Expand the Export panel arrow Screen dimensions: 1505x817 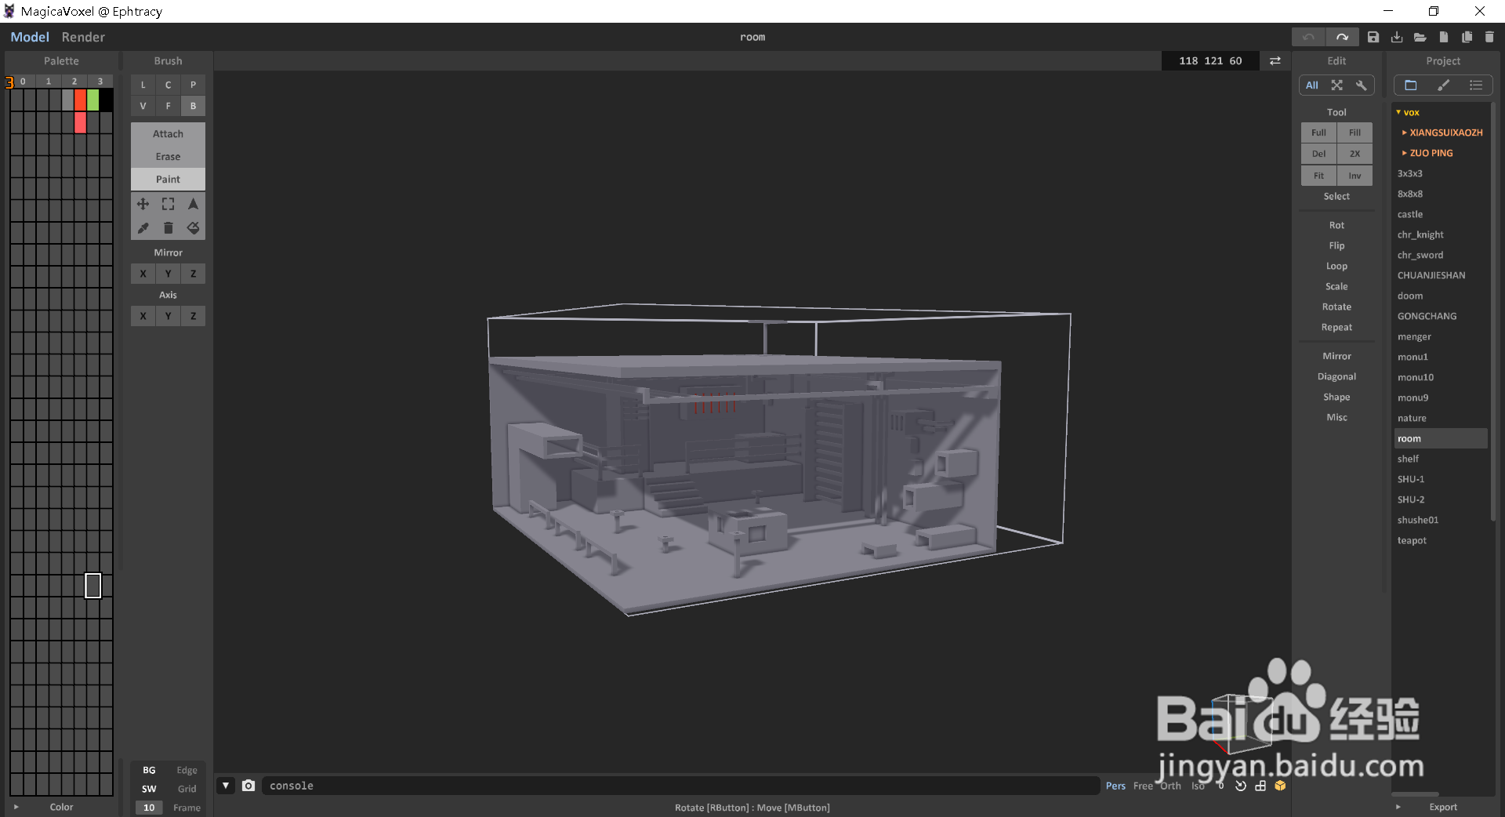[1398, 807]
